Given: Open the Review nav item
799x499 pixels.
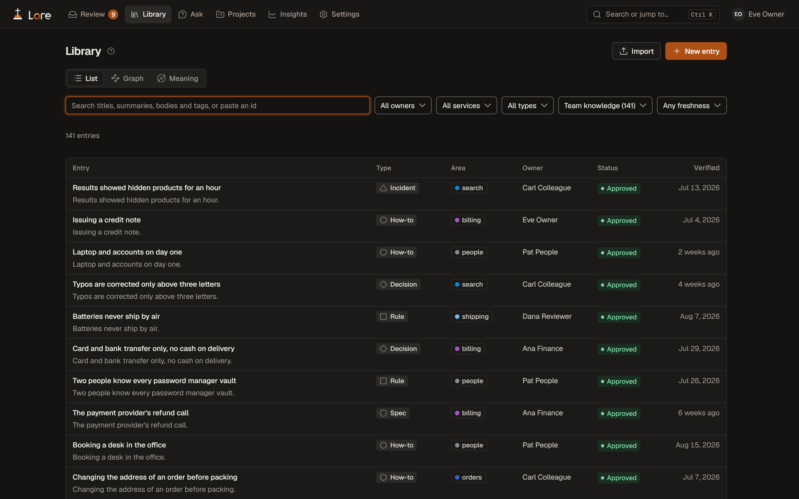Looking at the screenshot, I should [x=93, y=14].
